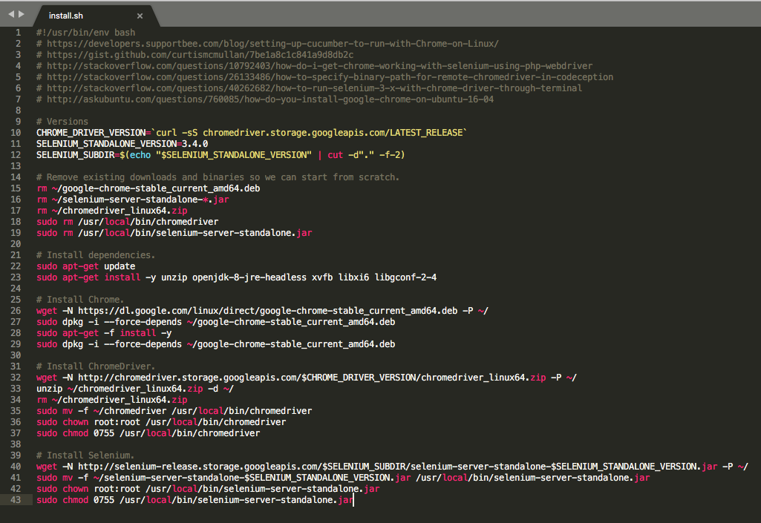Screen dimensions: 761x523
Task: Click the LATEST_RELEASE curl URL
Action: (x=333, y=133)
